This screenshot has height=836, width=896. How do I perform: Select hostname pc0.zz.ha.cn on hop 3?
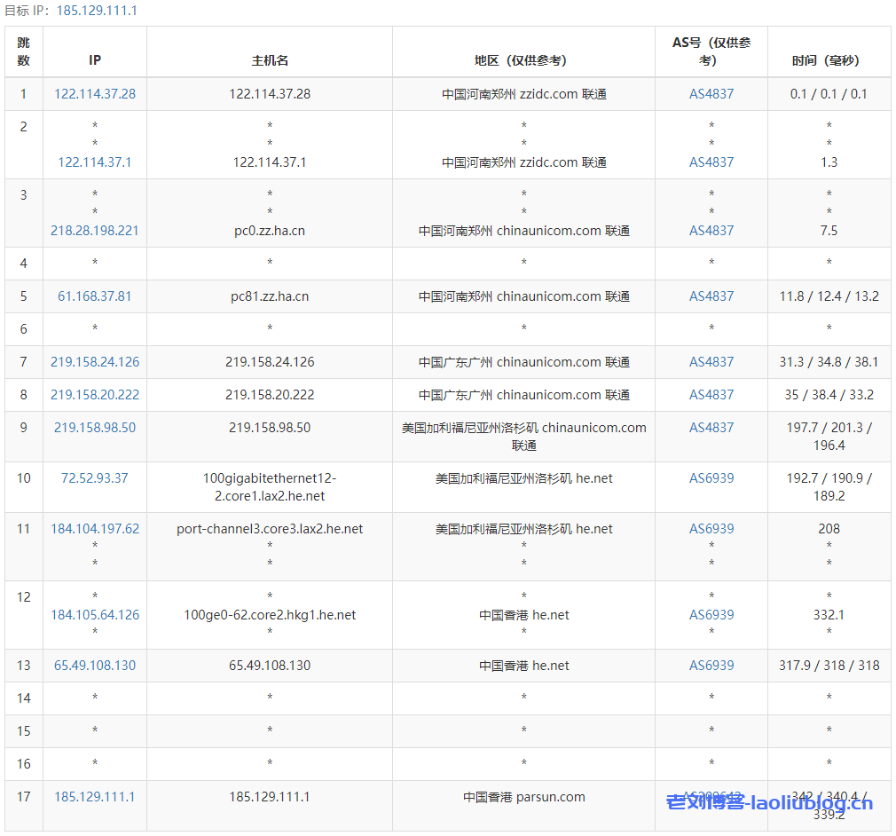(x=269, y=230)
